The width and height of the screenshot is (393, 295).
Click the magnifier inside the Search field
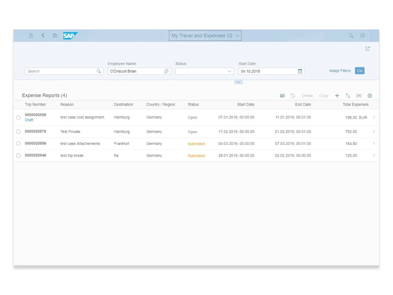click(99, 71)
